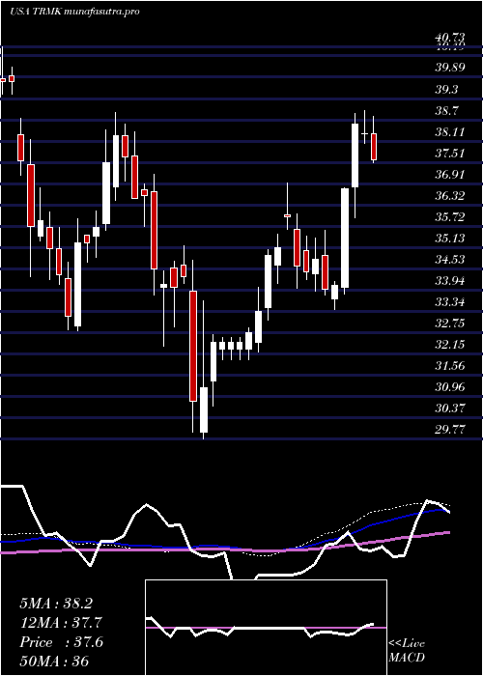
Task: Click the 'Price : 37.6' value text
Action: (61, 642)
